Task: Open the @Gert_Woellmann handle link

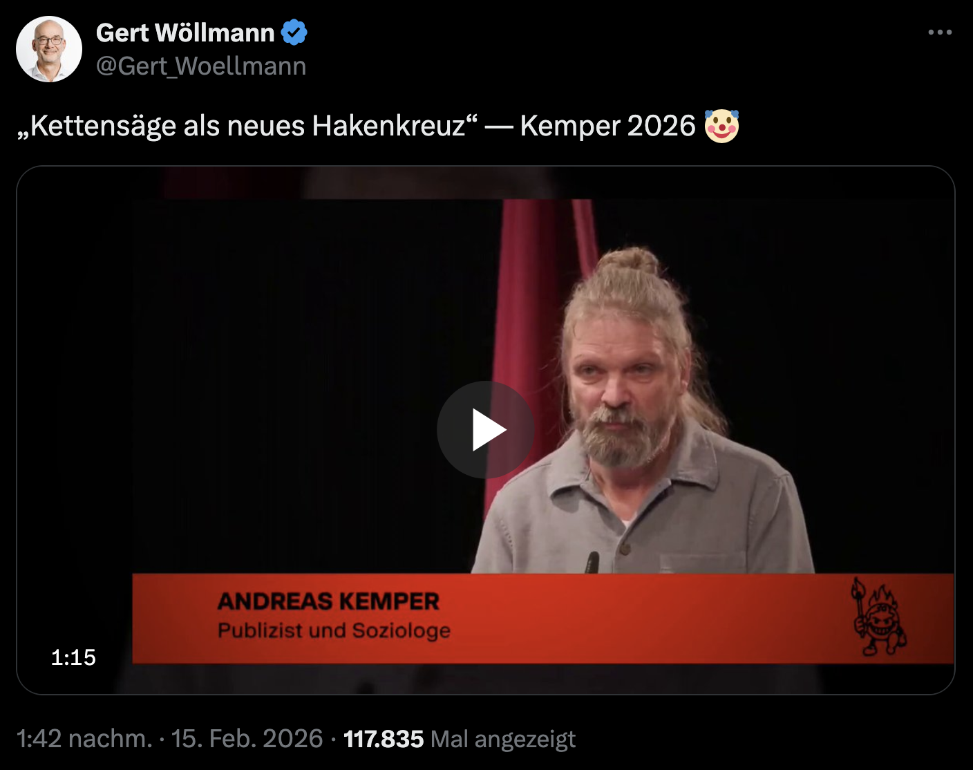Action: 201,66
